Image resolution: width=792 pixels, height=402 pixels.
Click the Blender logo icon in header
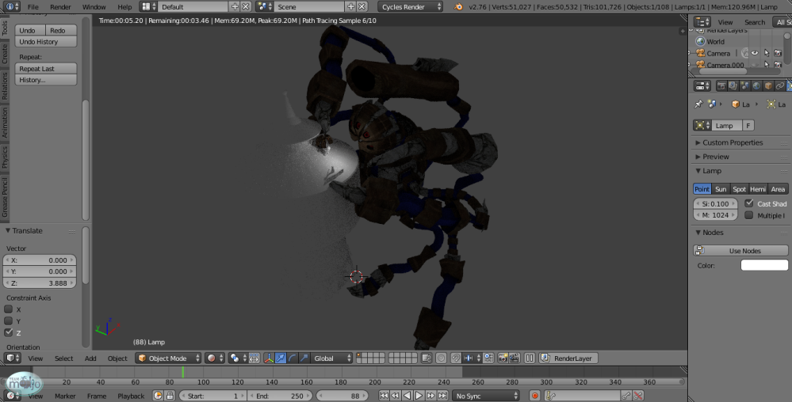(460, 6)
